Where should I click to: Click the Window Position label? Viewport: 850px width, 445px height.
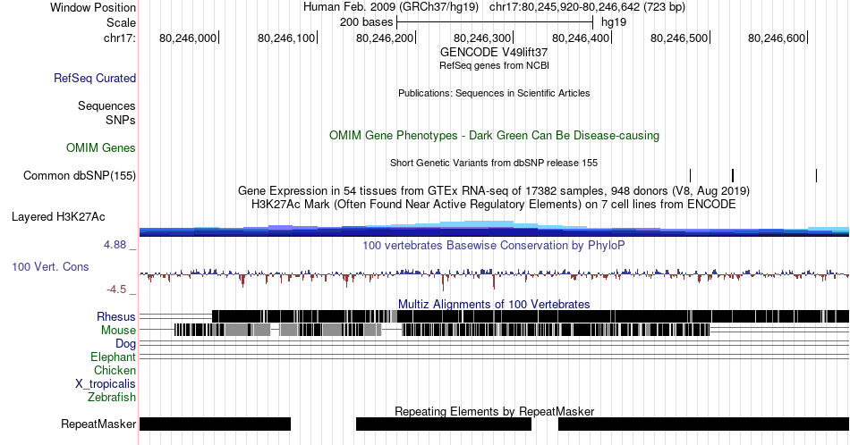point(93,7)
